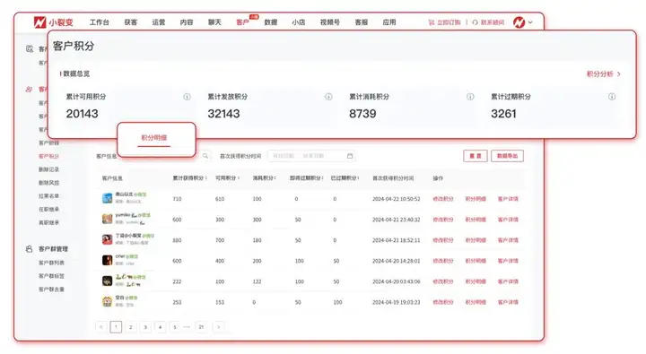Switch to the 运营 top menu

[159, 22]
